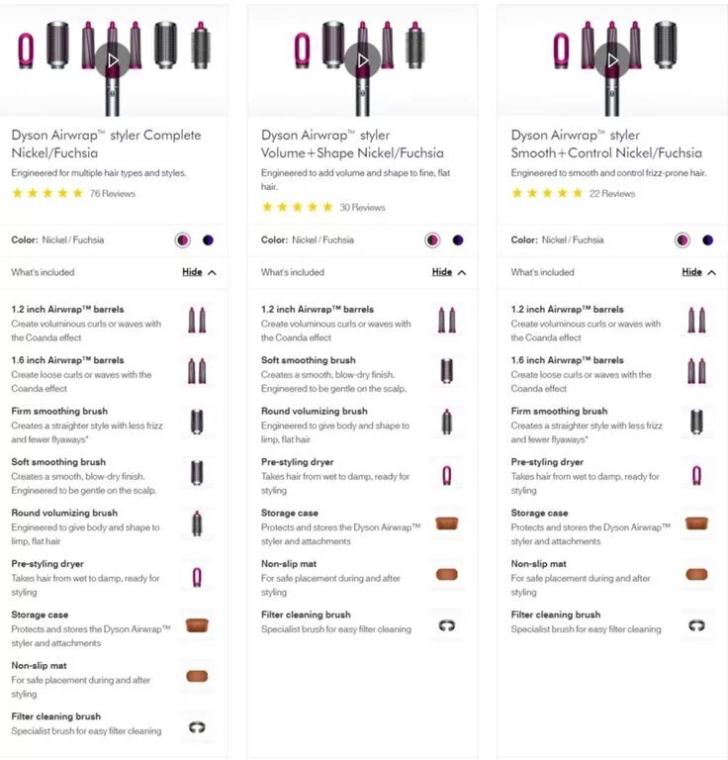The height and width of the screenshot is (760, 728).
Task: Click Firm smoothing brush icon in Complete list
Action: (x=197, y=422)
